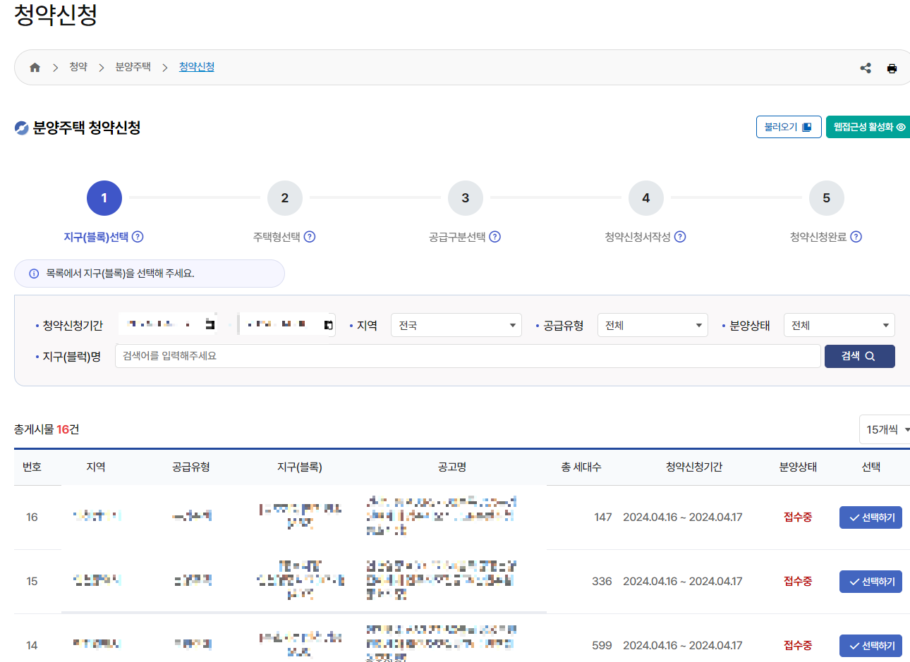
Task: Click the print icon next to share
Action: coord(892,68)
